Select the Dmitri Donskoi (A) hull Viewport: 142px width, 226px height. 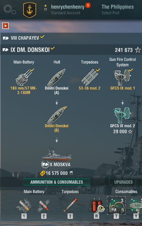pyautogui.click(x=57, y=82)
